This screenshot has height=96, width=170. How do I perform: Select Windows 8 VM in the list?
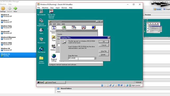18,15
